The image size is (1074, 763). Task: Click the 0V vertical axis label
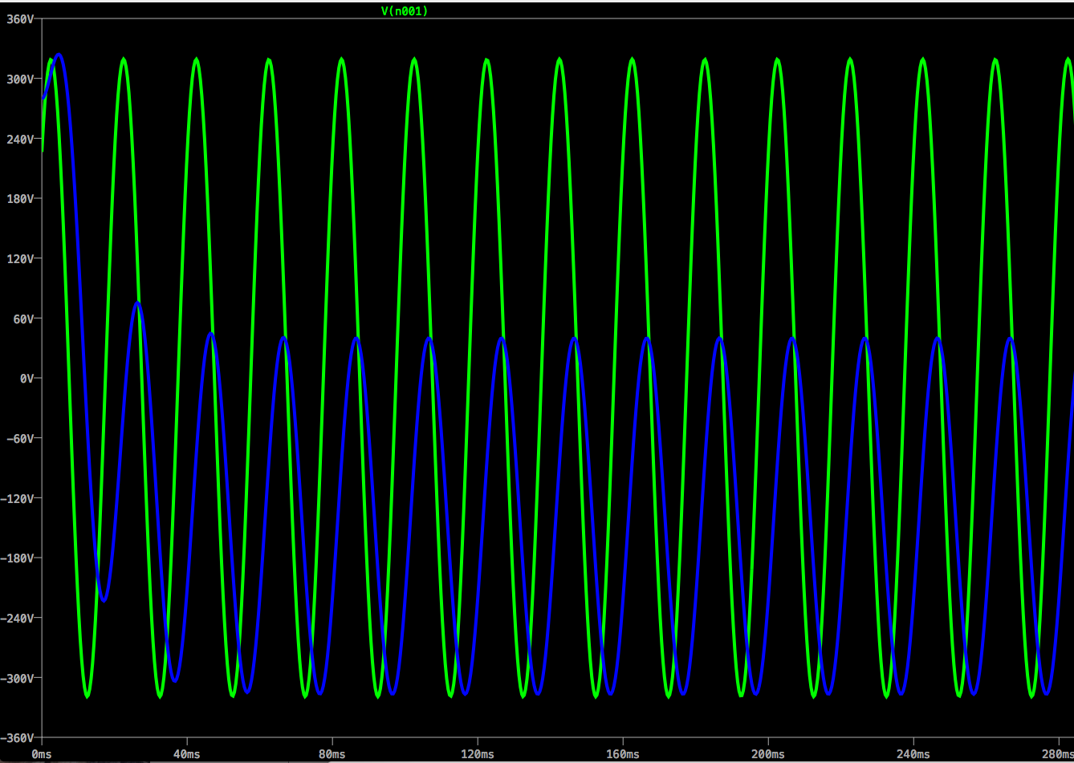(x=27, y=378)
